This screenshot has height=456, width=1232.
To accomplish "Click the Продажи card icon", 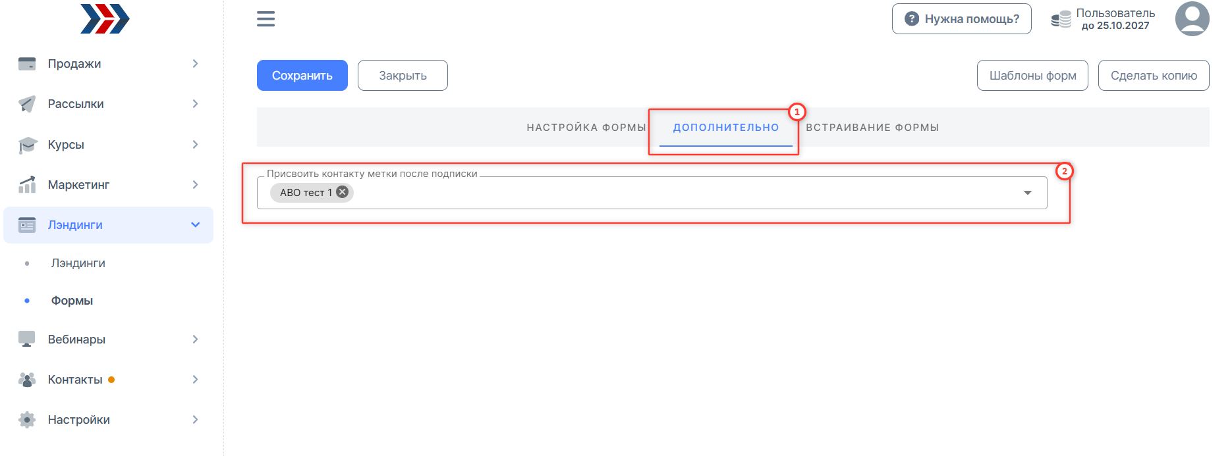I will point(27,64).
